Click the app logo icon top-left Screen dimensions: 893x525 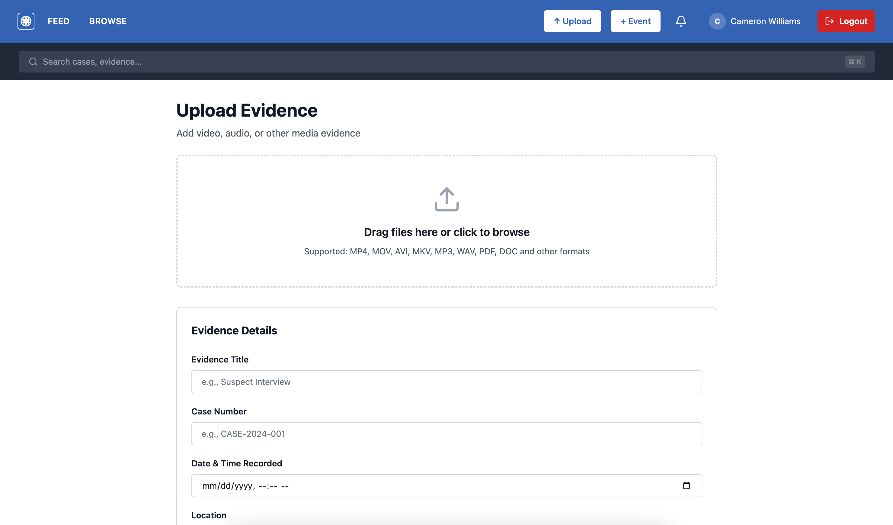coord(26,21)
